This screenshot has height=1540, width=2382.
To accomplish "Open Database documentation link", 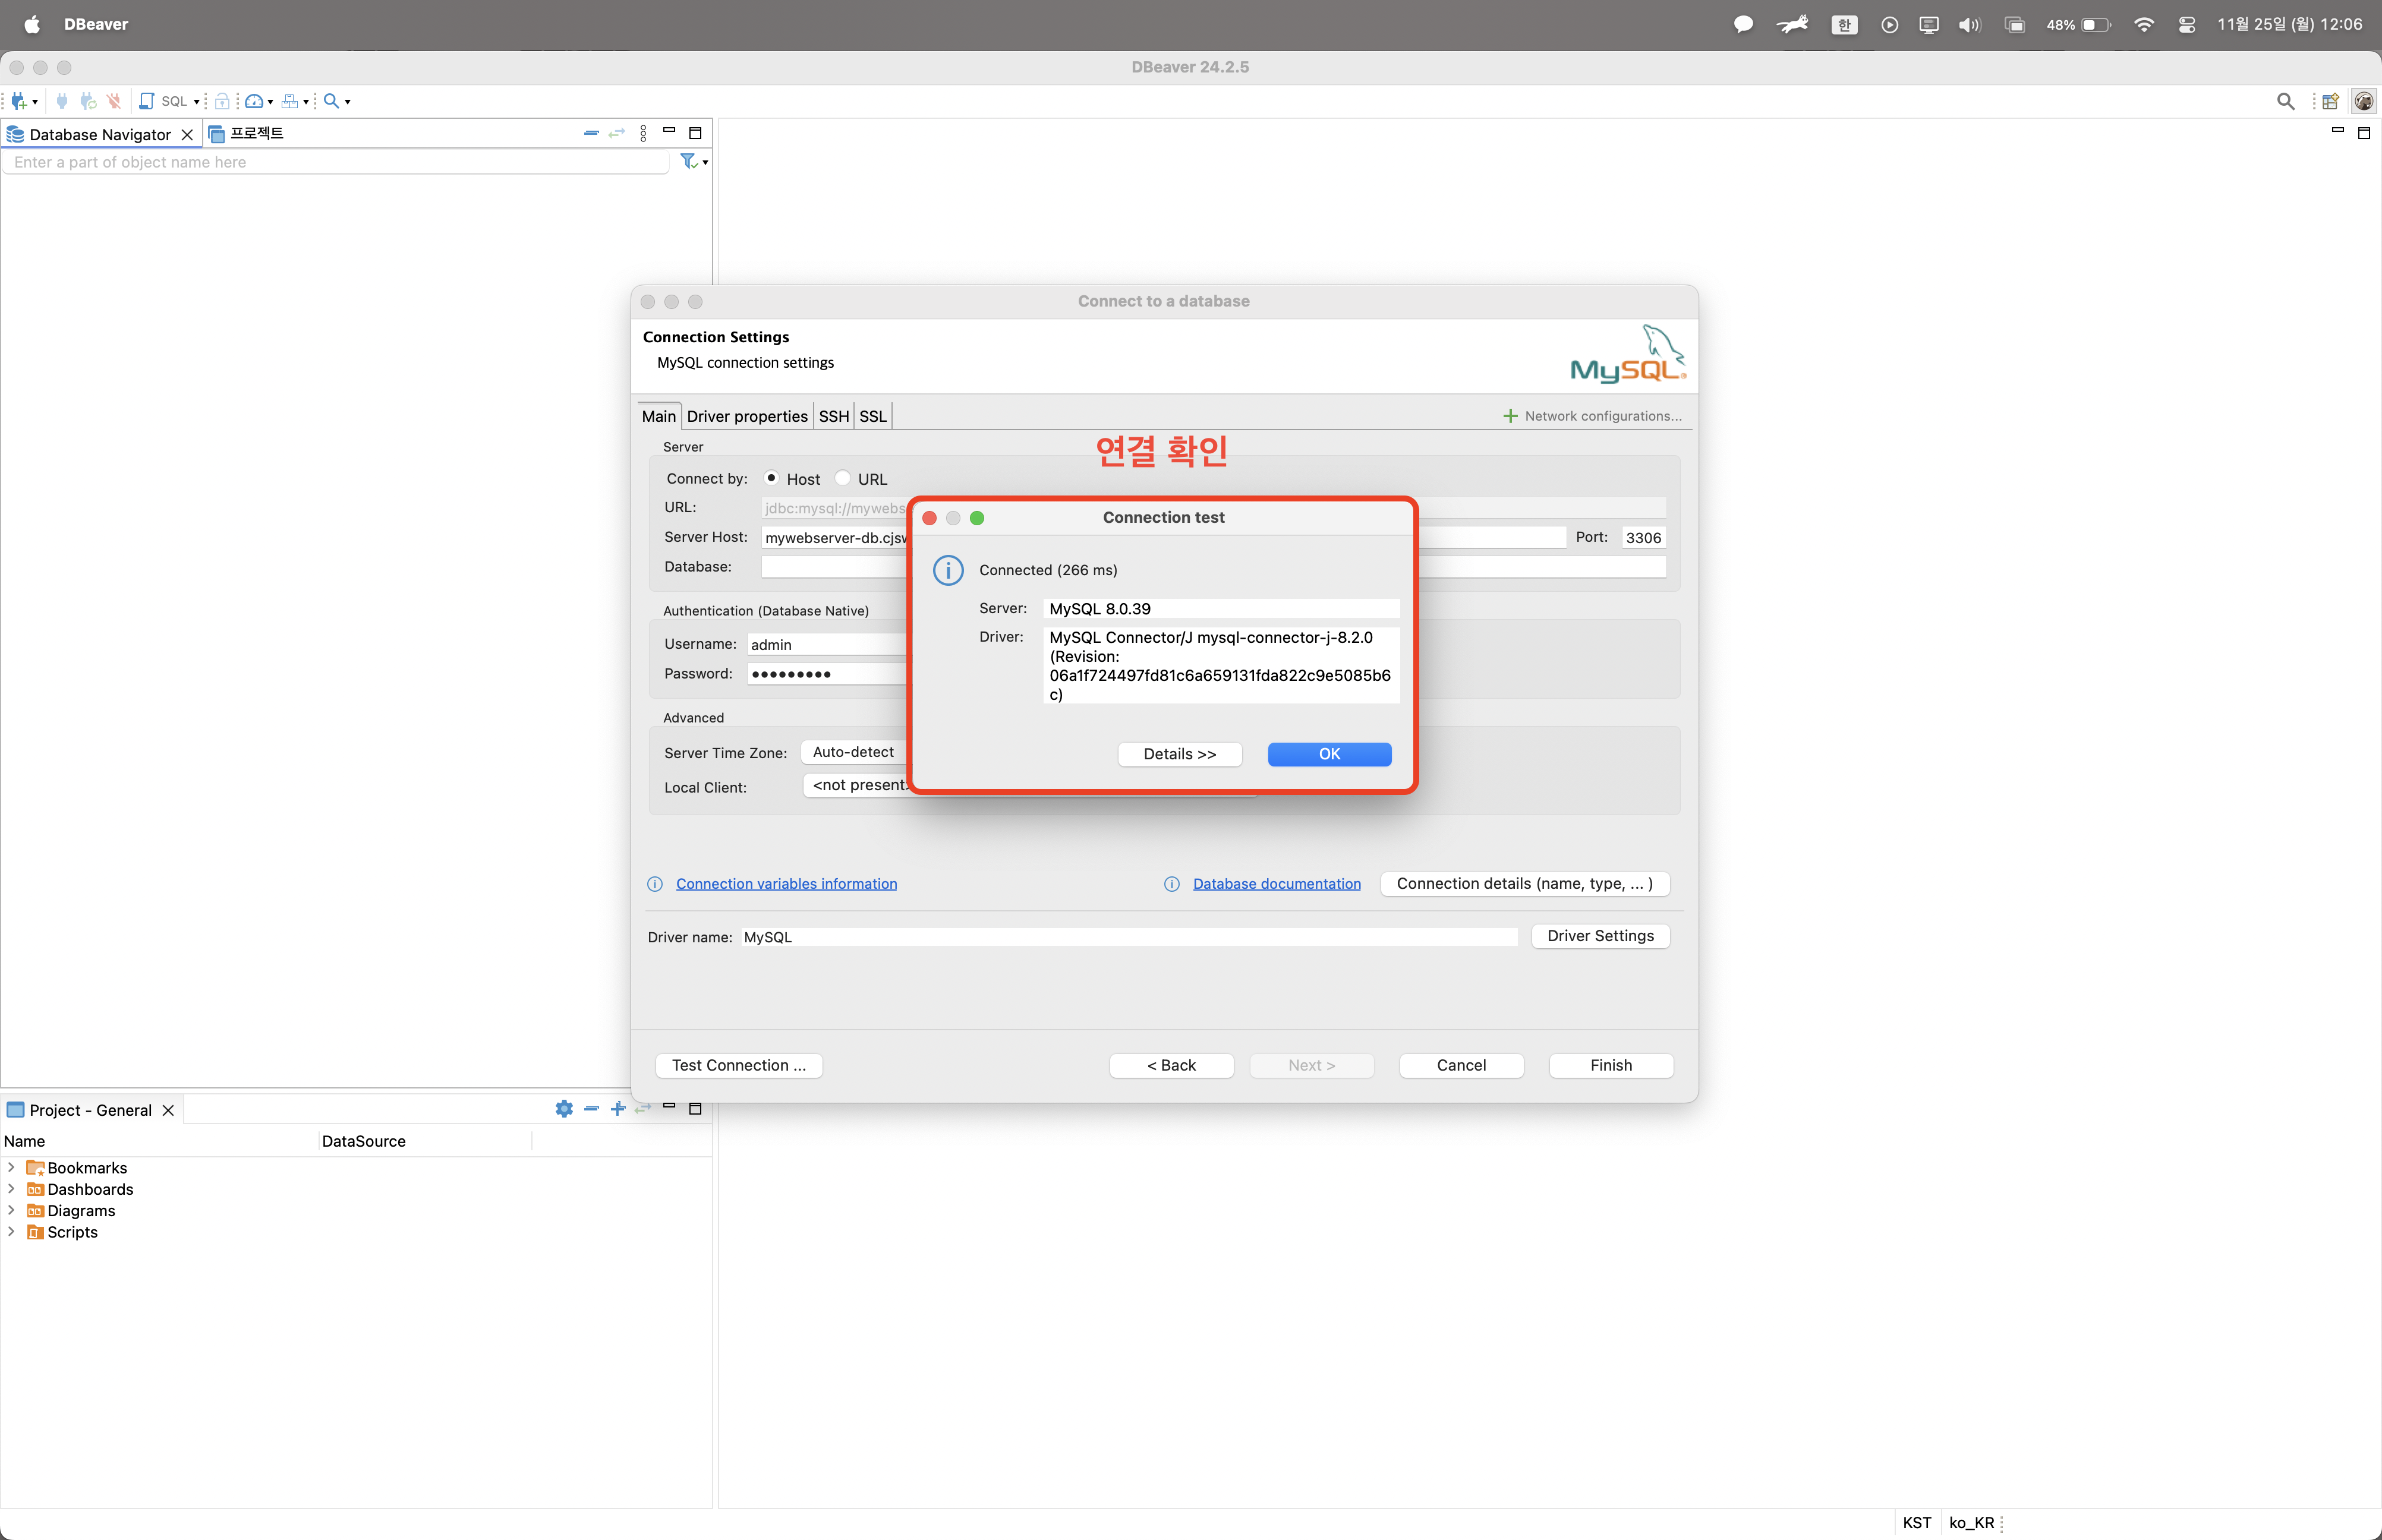I will [1277, 884].
